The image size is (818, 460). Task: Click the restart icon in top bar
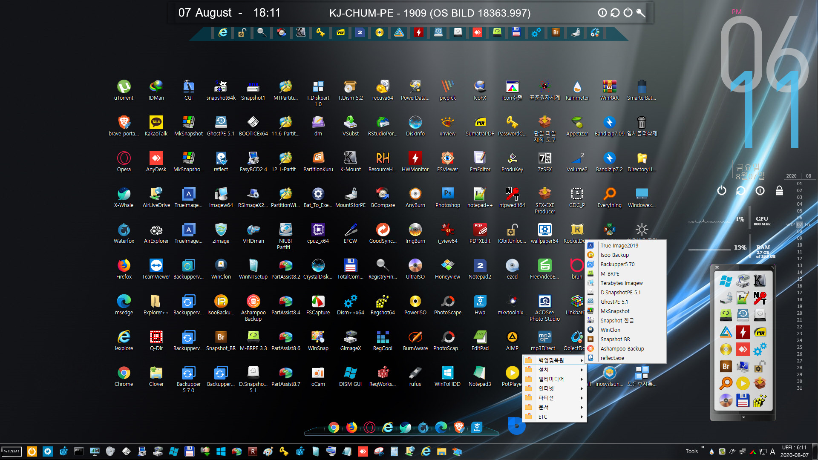click(x=615, y=13)
